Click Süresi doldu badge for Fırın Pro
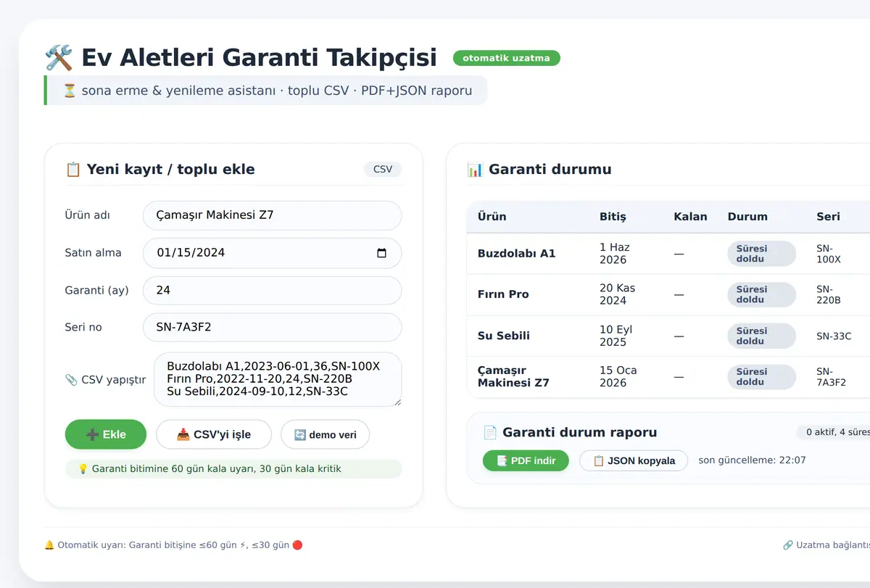870x588 pixels. pos(761,294)
